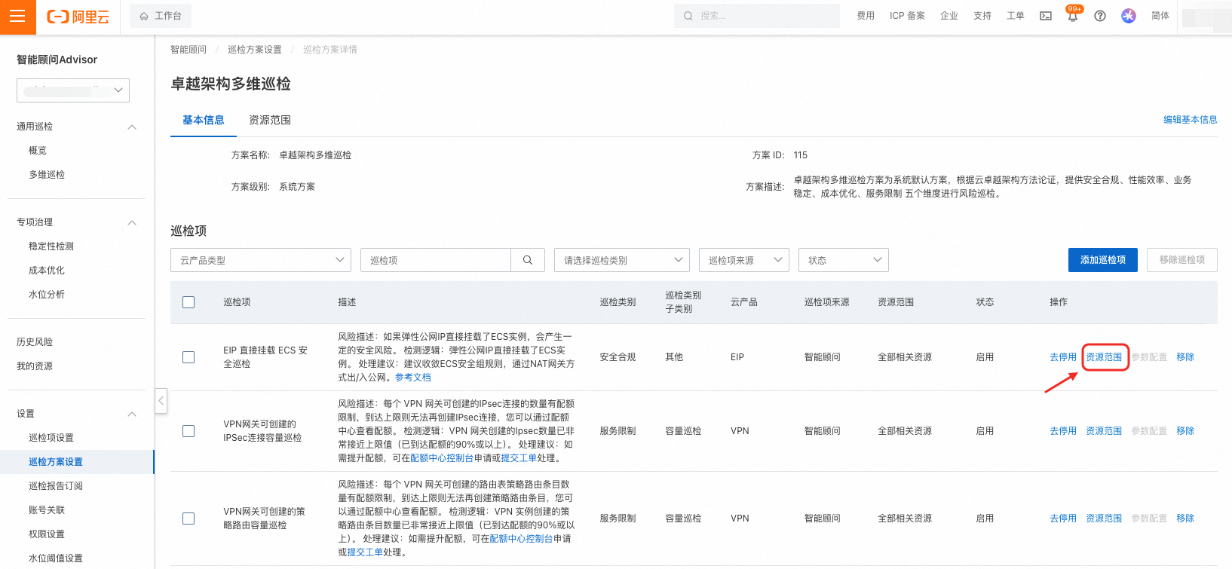
Task: Click 移除巡检项 button
Action: pos(1182,260)
